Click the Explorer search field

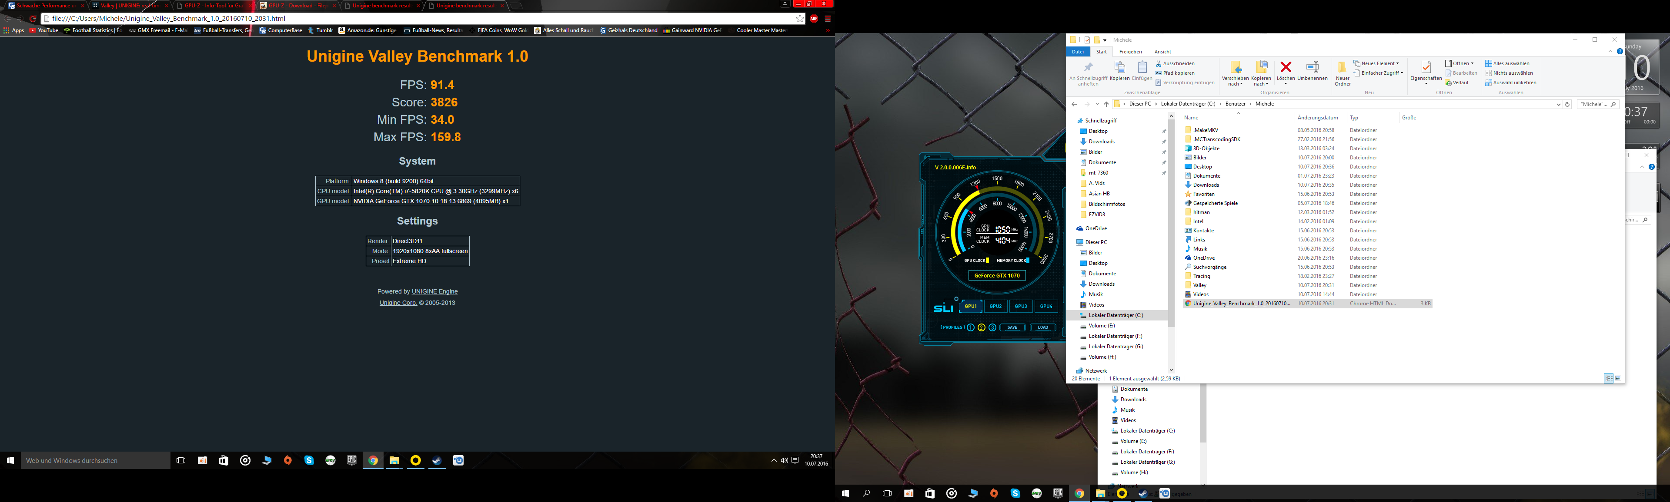coord(1592,104)
